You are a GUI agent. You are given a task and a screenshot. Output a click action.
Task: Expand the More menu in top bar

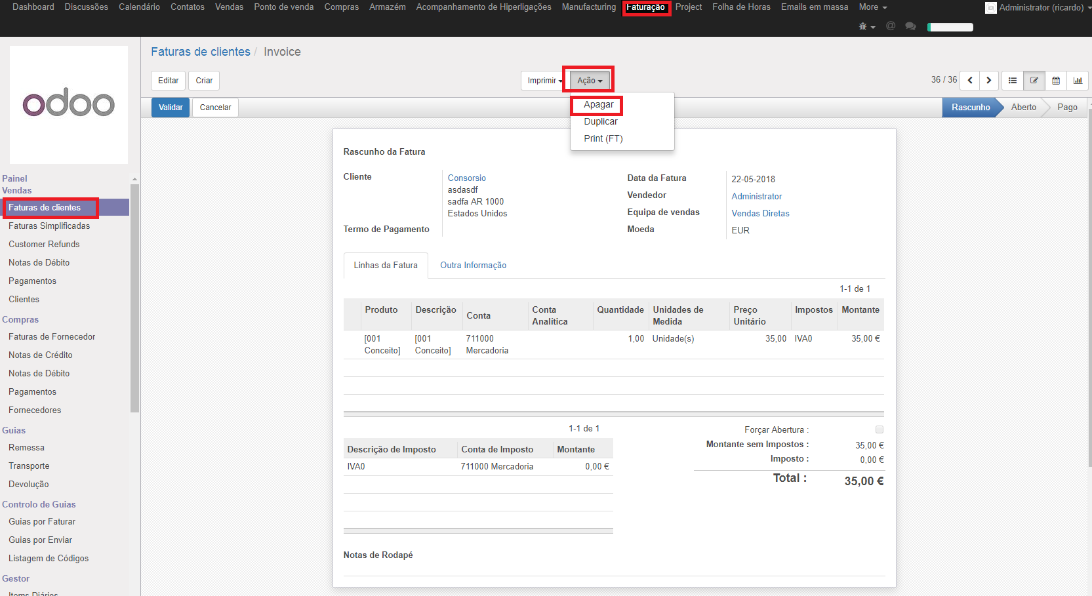pos(872,7)
